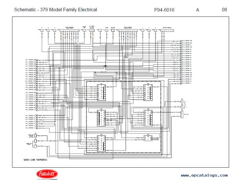Select the small bottom-right relay block

point(148,138)
